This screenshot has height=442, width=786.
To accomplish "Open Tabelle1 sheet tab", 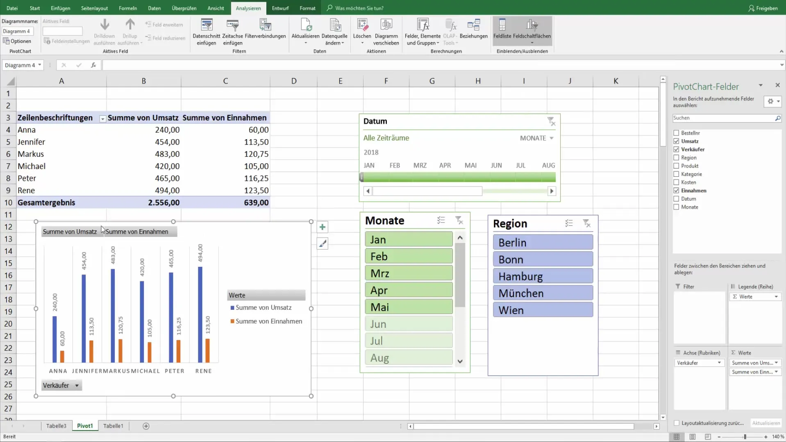I will [113, 426].
